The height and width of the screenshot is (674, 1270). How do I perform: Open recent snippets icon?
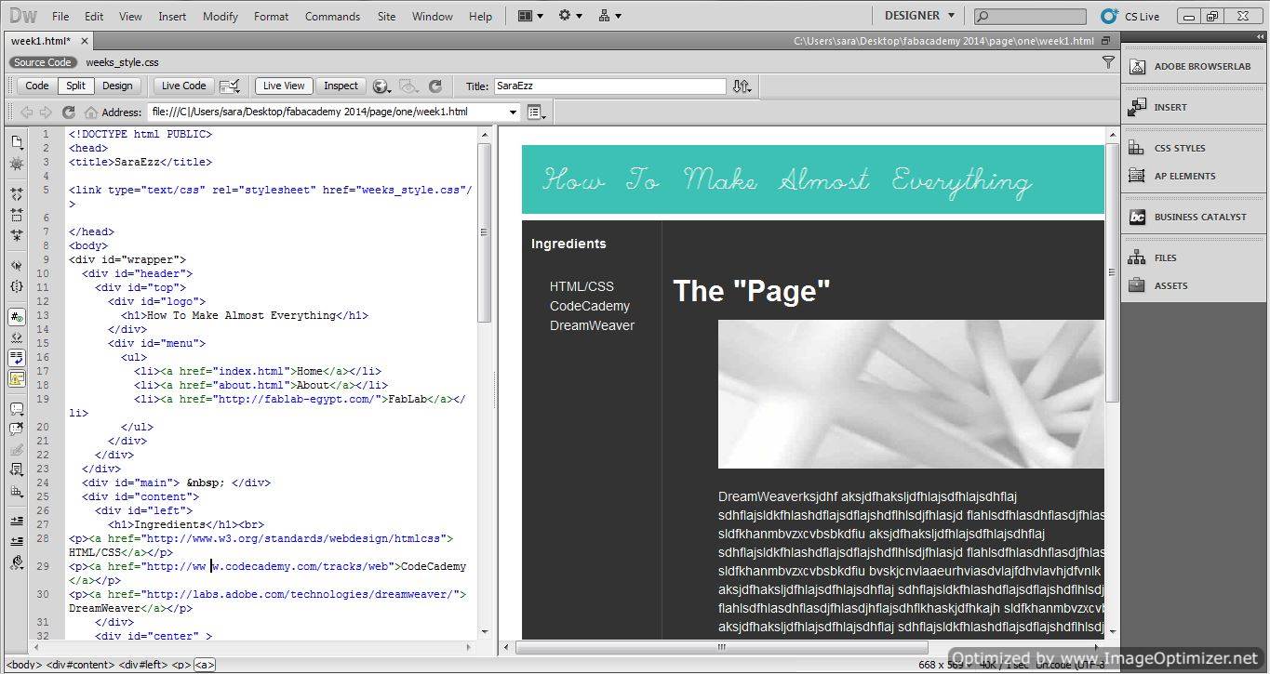[17, 470]
